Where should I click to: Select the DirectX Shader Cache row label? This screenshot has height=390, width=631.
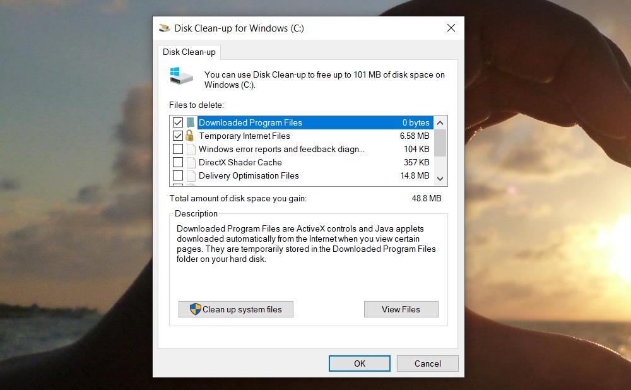(x=240, y=162)
